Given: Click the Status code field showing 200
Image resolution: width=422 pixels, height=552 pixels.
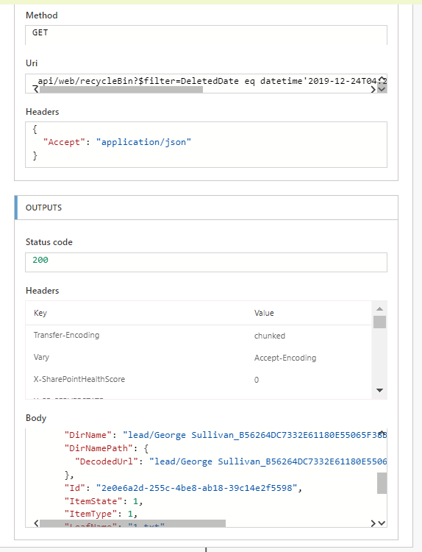Looking at the screenshot, I should [x=206, y=262].
